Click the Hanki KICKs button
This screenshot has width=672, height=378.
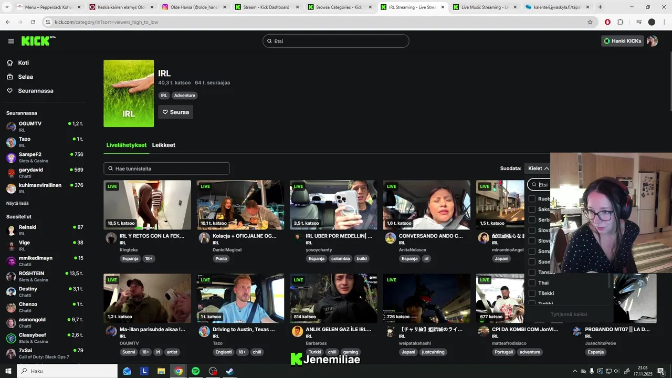coord(623,41)
